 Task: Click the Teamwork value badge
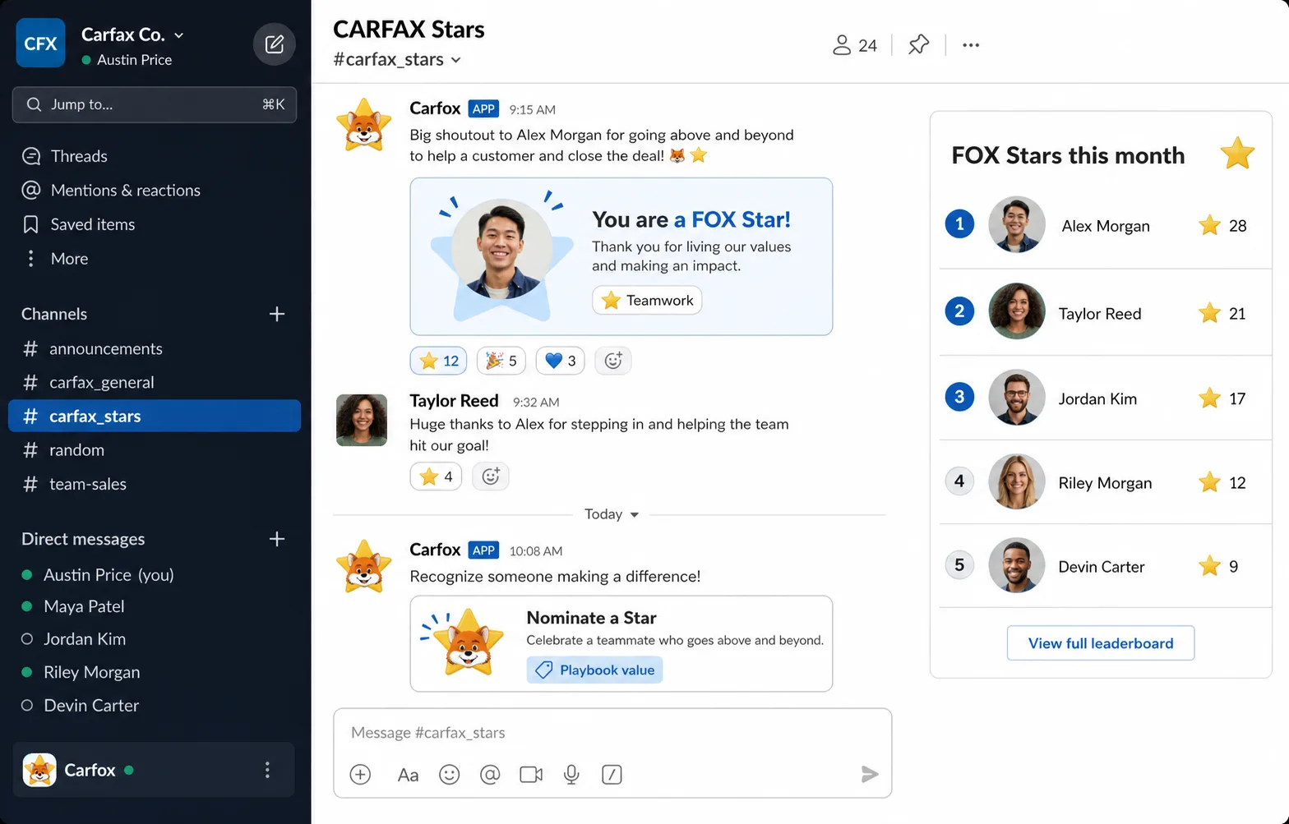click(x=647, y=301)
